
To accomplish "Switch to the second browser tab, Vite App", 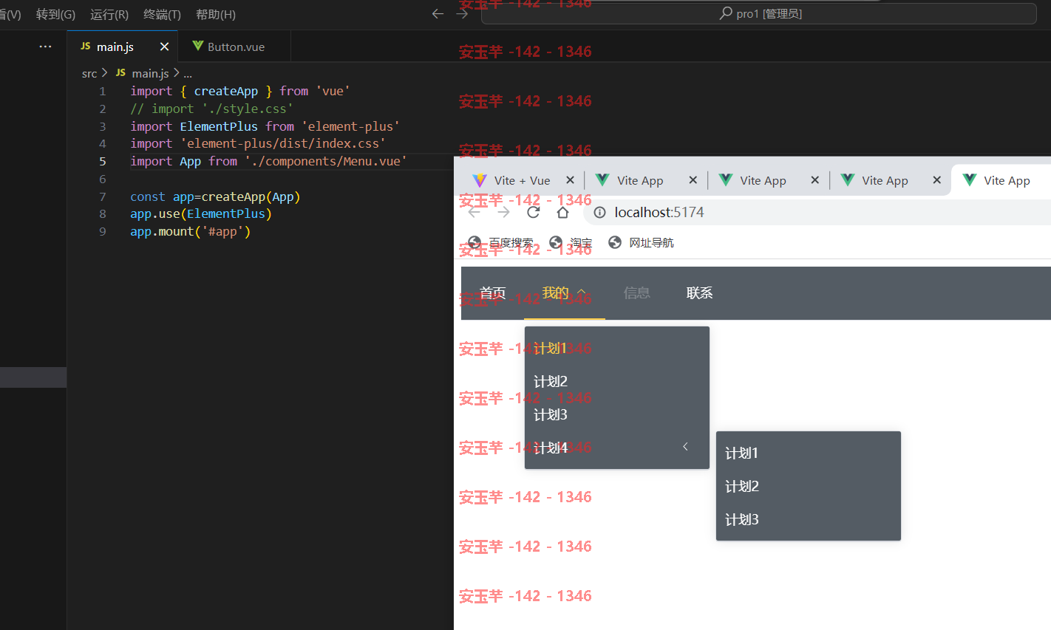I will coord(640,180).
